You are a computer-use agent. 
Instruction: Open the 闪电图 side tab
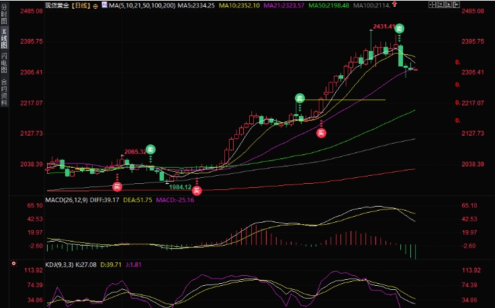(x=5, y=60)
